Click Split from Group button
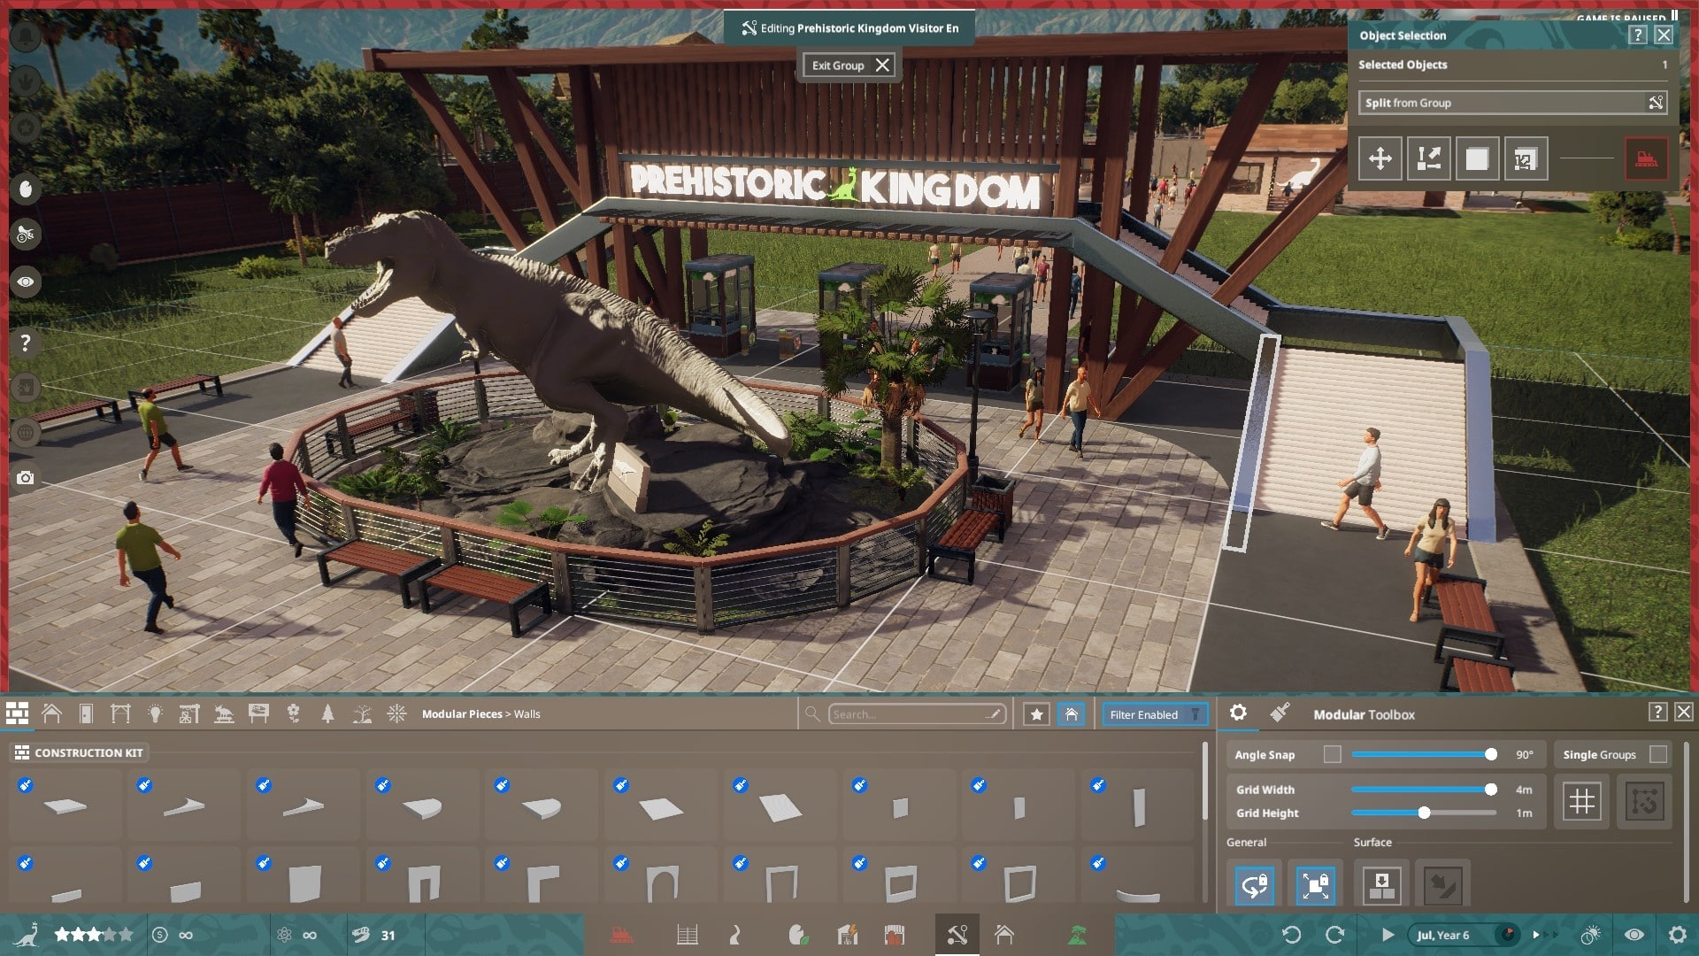 tap(1512, 103)
